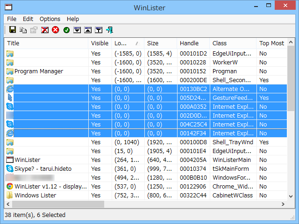Click the Chrome_Wid... class cell
This screenshot has width=299, height=224.
point(233,187)
